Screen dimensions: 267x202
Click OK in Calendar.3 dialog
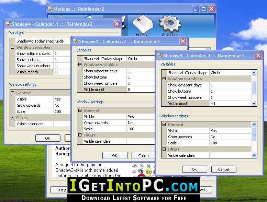pyautogui.click(x=194, y=169)
